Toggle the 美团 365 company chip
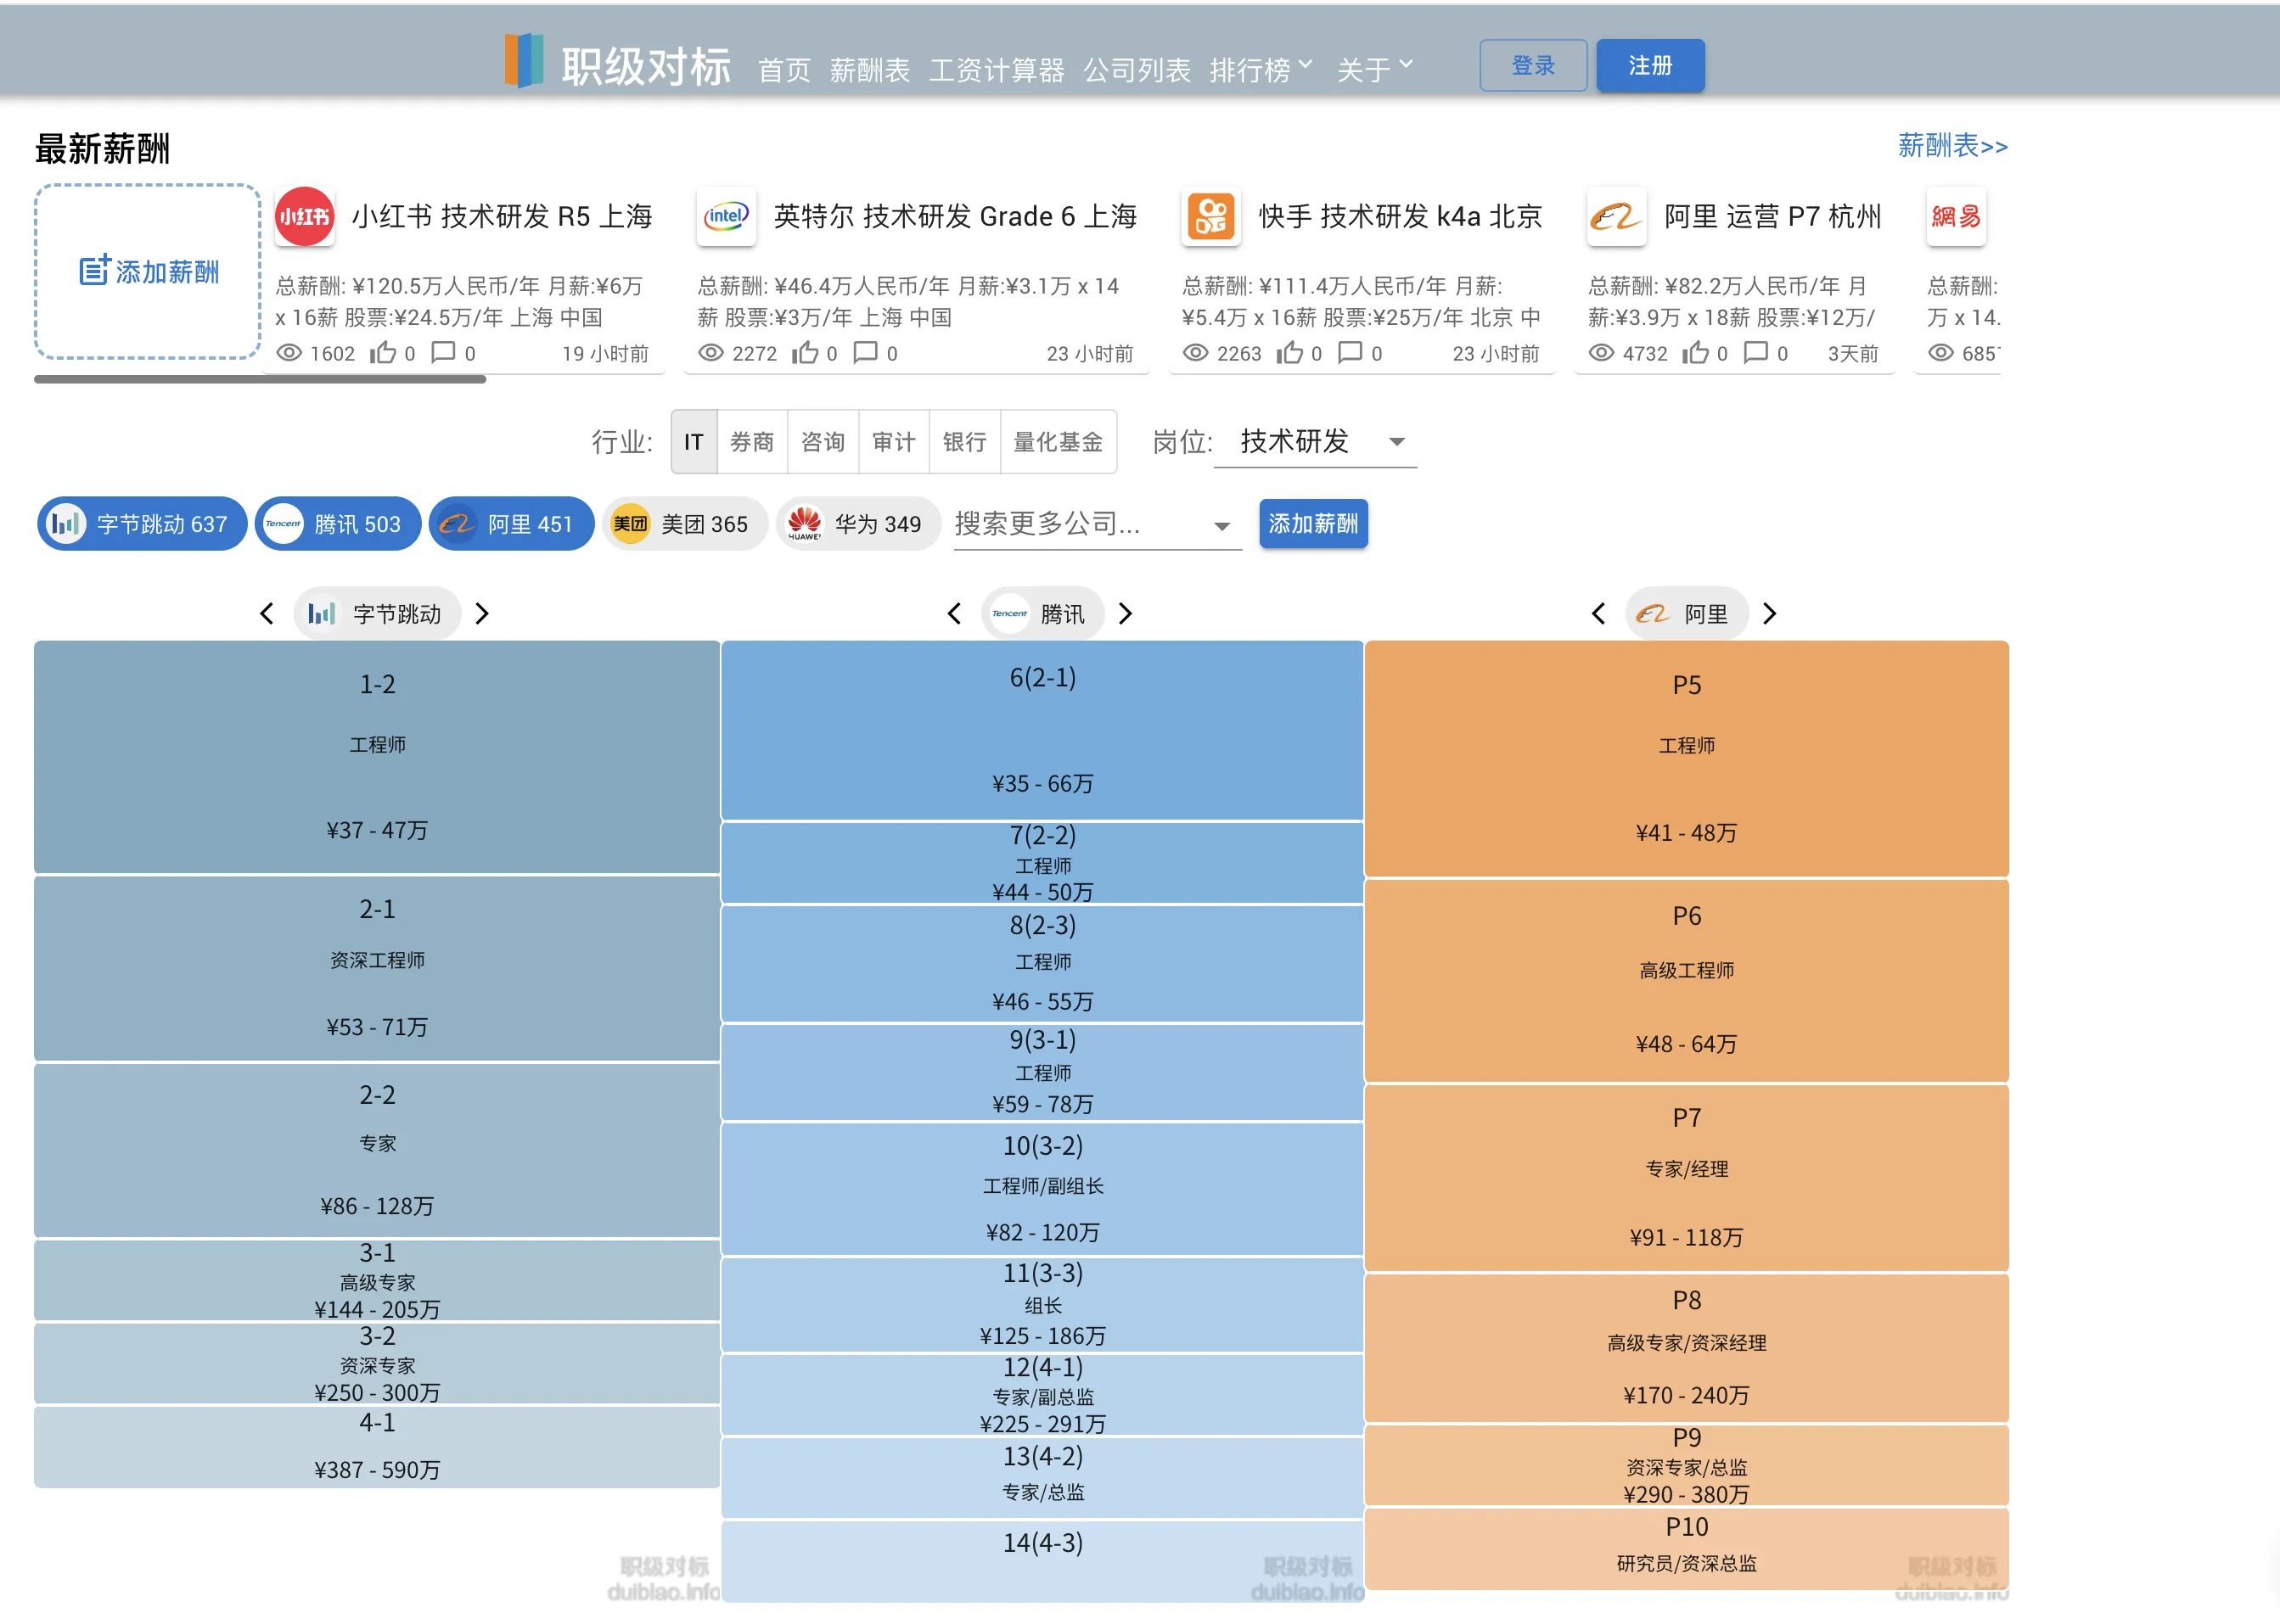The width and height of the screenshot is (2280, 1624). click(685, 524)
